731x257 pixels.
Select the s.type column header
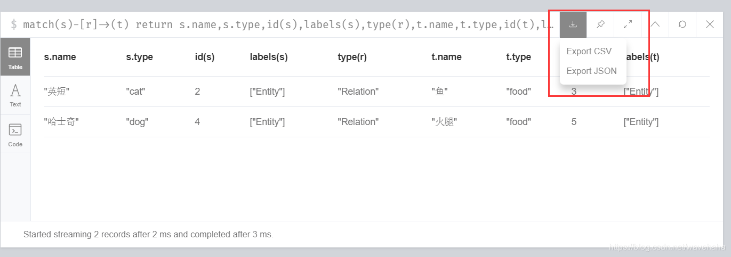pos(140,57)
